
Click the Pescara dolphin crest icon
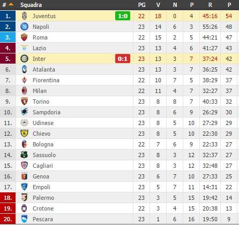coord(24,219)
